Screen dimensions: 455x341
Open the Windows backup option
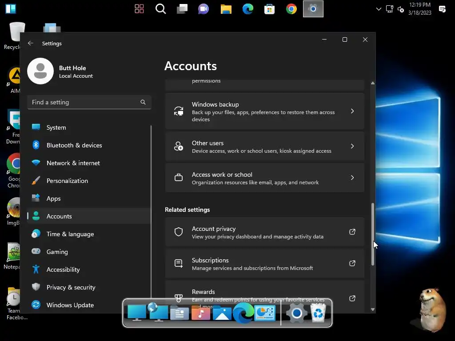point(265,111)
